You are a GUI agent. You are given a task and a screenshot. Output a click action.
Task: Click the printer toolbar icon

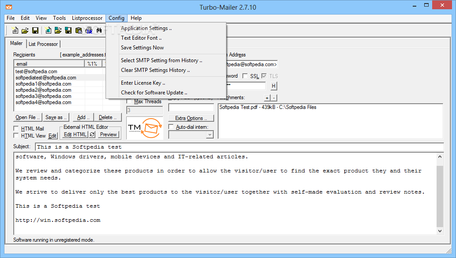pyautogui.click(x=89, y=30)
